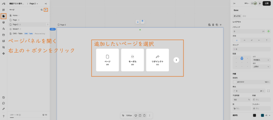The image size is (273, 120).
Task: Open the Page 2 breadcrumb dropdown
Action: point(34,4)
